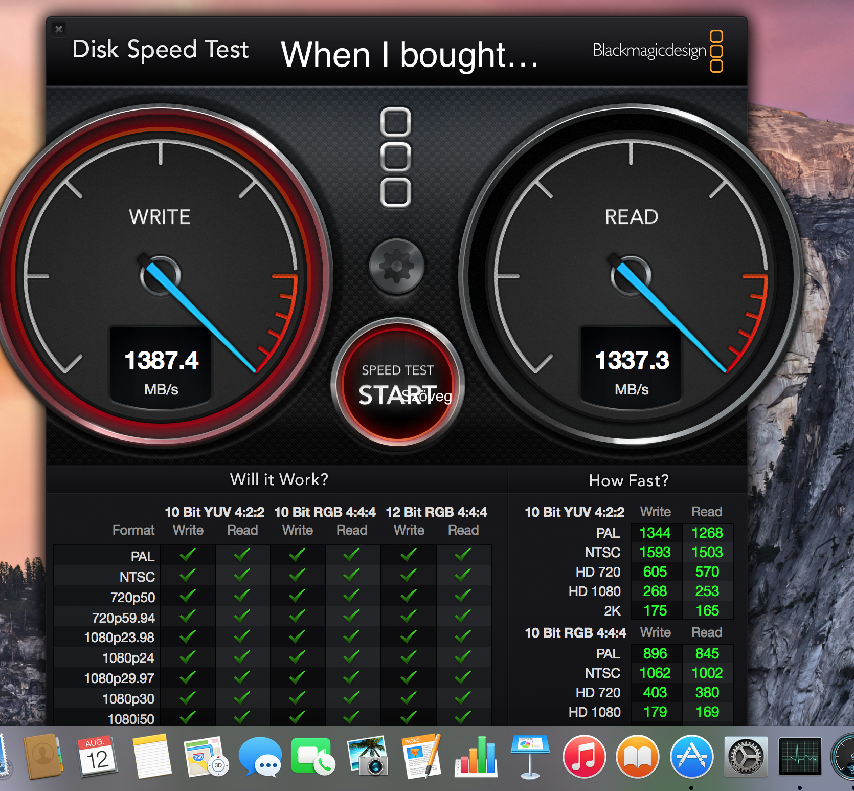Click the 10 Bit YUV 4:2:2 compatibility column header
Image resolution: width=854 pixels, height=791 pixels.
[215, 512]
